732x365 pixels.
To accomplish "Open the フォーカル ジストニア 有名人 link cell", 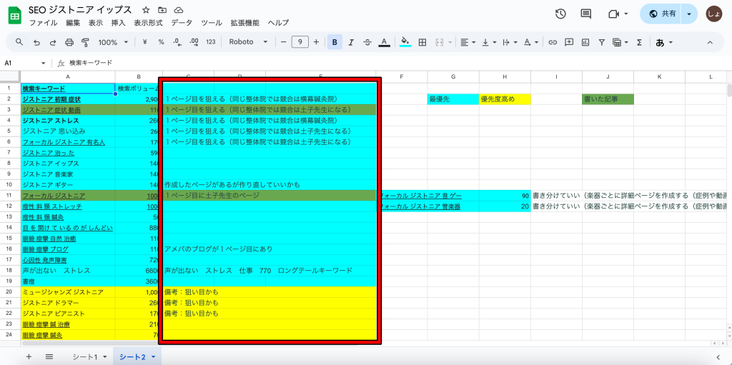I will (x=54, y=142).
